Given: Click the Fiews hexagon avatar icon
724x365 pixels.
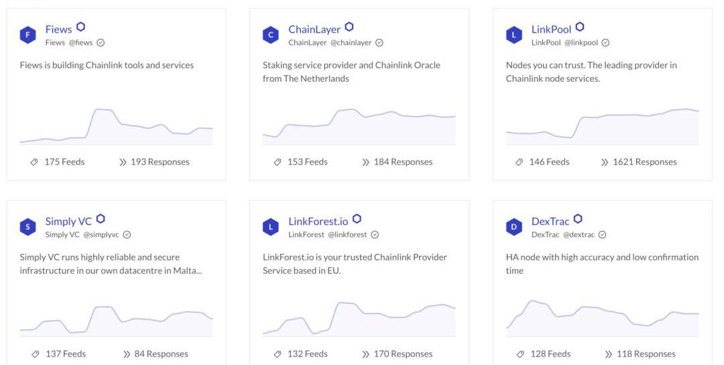Looking at the screenshot, I should click(27, 35).
